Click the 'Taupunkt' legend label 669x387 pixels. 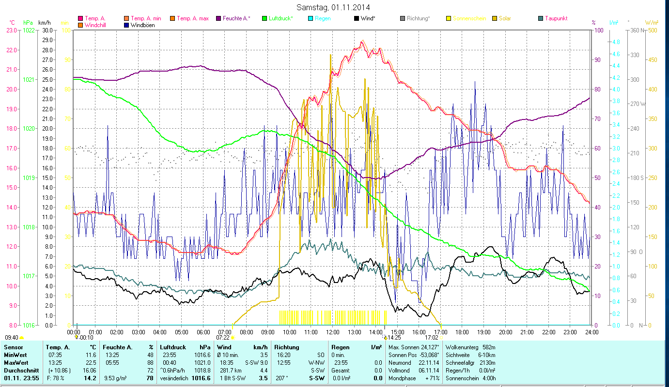click(556, 19)
